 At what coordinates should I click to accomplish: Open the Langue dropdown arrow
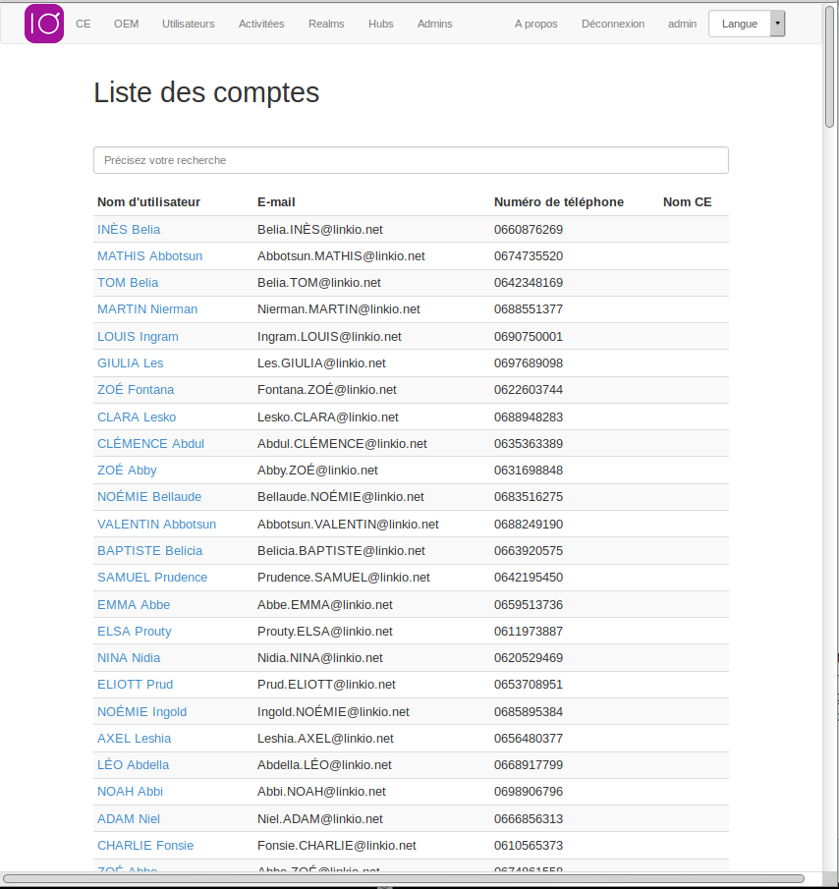(777, 24)
